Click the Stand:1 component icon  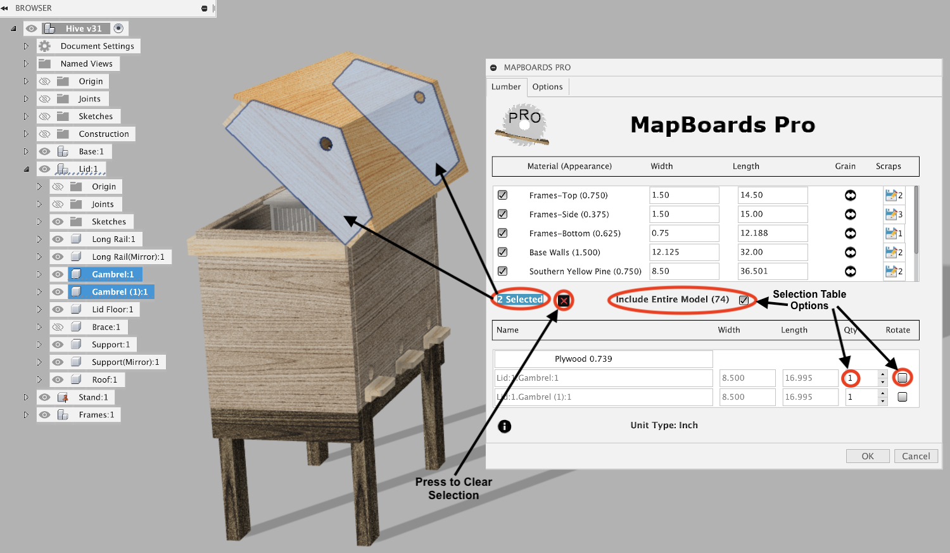point(63,397)
